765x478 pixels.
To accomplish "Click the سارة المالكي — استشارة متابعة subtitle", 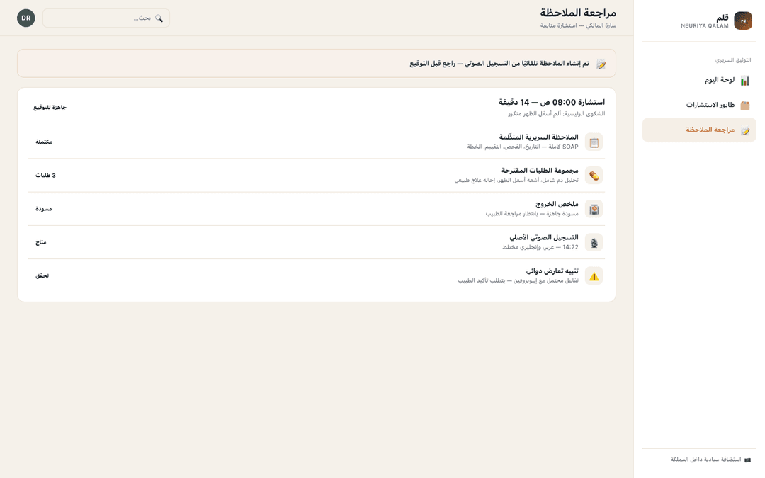I will 578,25.
